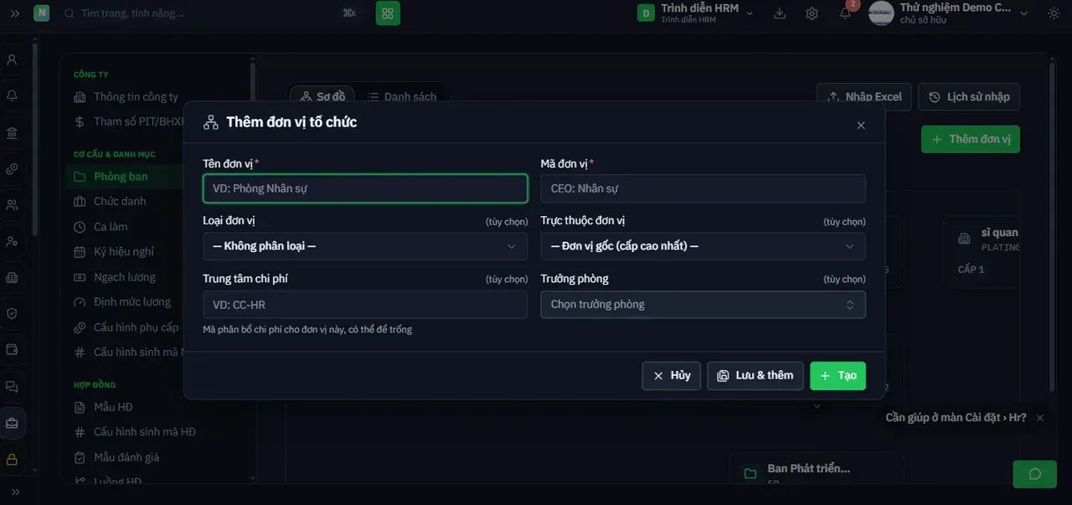The image size is (1072, 505).
Task: Open the green chat bubble widget
Action: pyautogui.click(x=1034, y=474)
